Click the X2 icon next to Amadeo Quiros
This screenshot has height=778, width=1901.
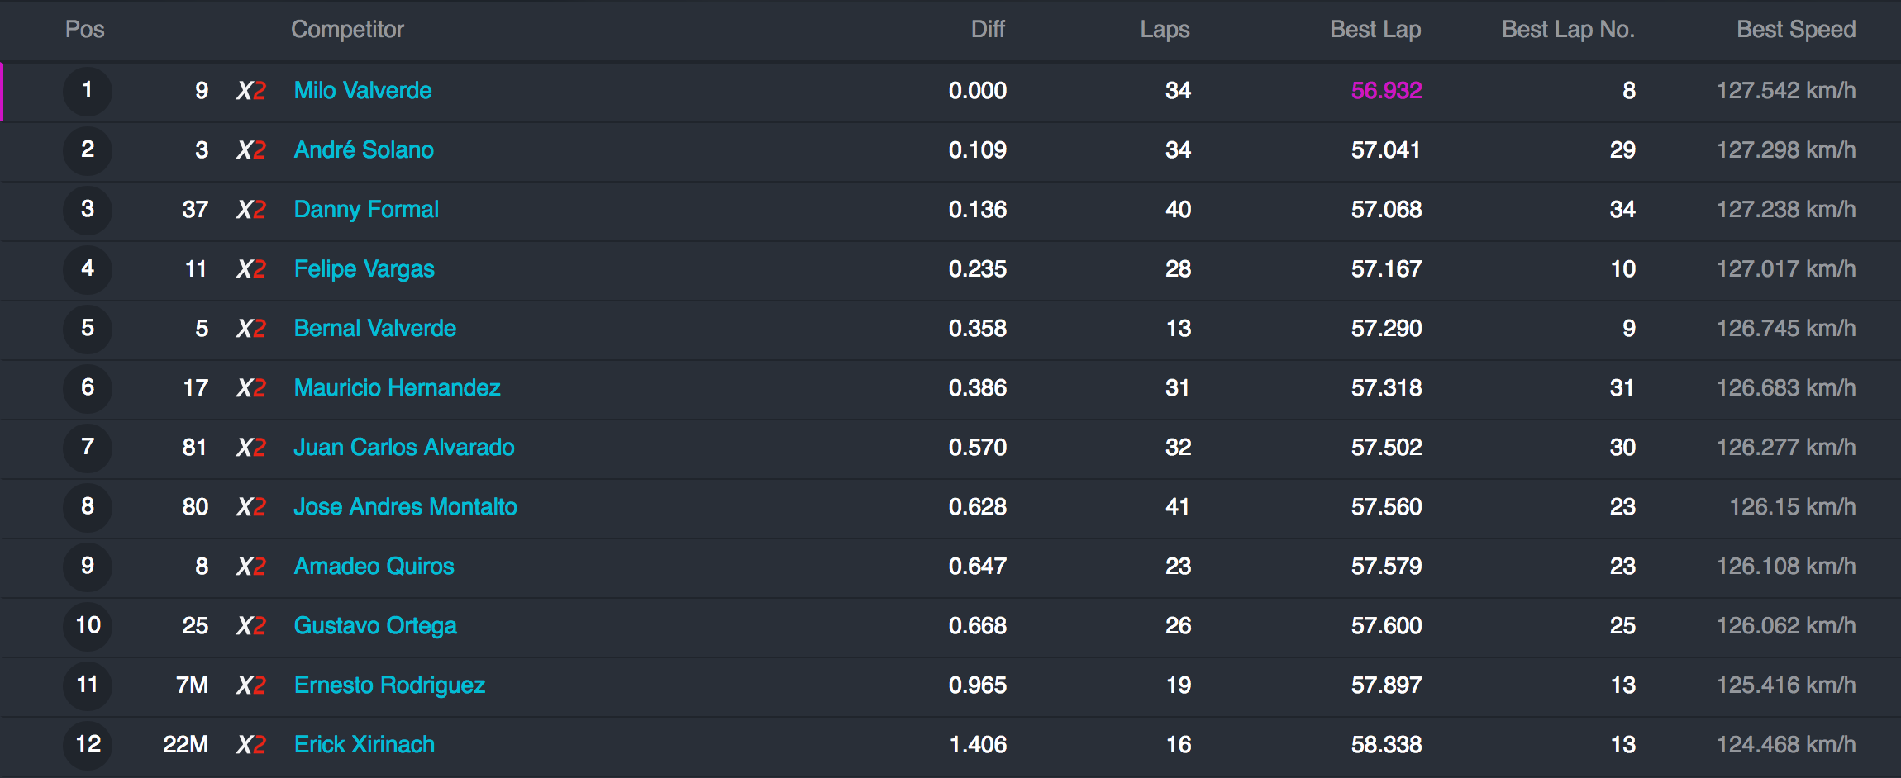[x=251, y=567]
